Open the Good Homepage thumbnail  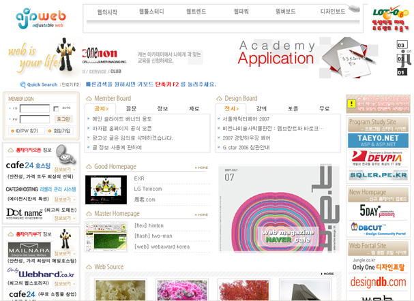tap(106, 189)
